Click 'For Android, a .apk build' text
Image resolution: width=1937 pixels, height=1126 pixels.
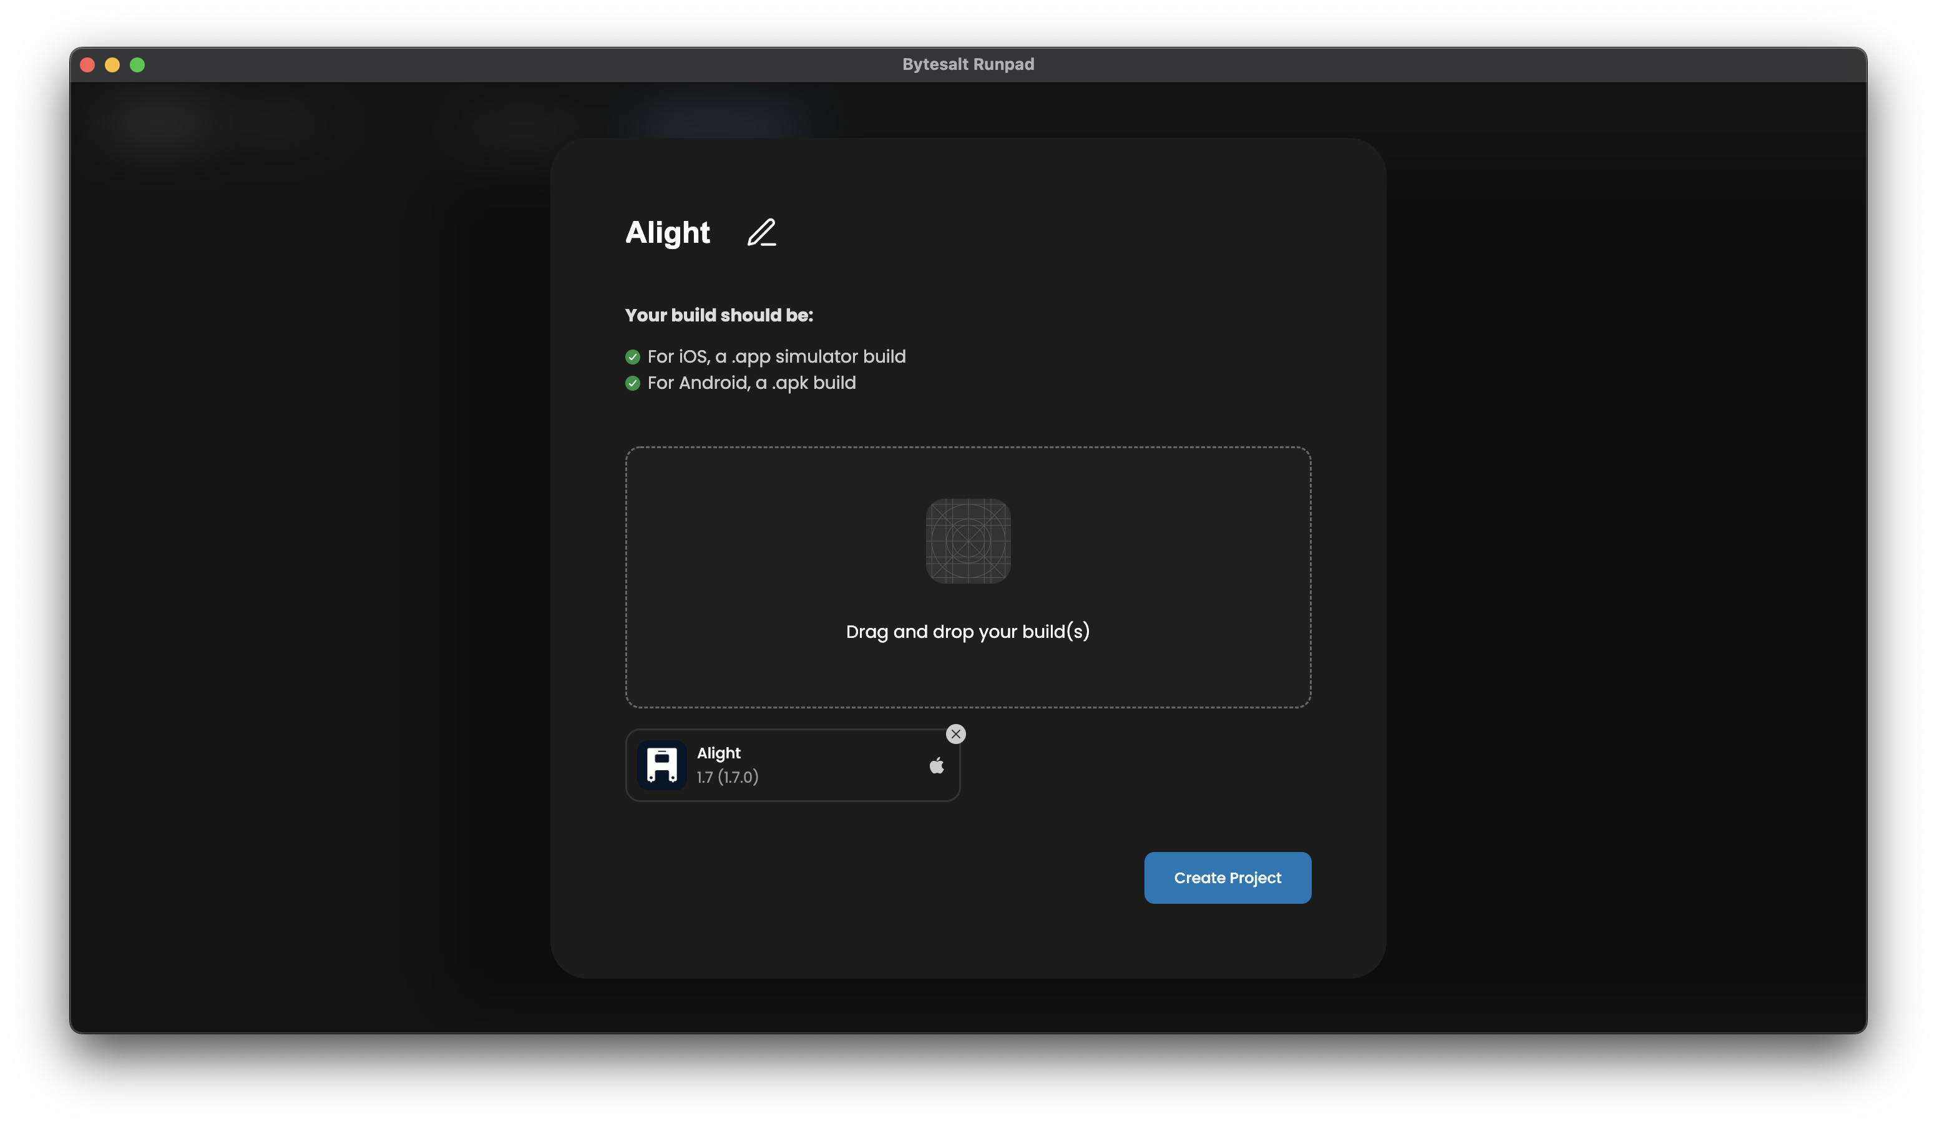(751, 383)
